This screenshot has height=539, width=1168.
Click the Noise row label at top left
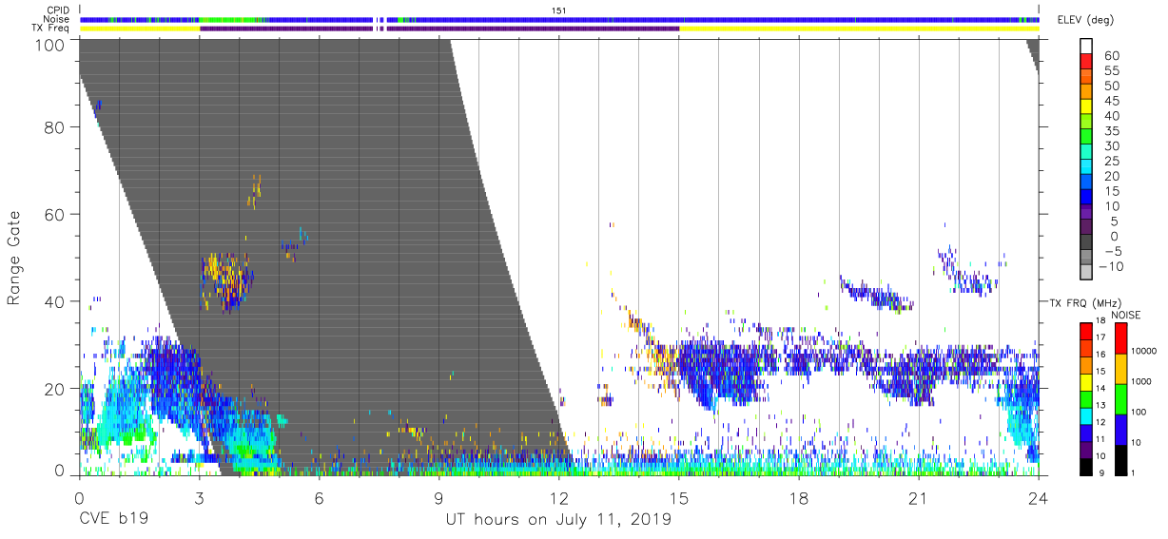[x=57, y=19]
